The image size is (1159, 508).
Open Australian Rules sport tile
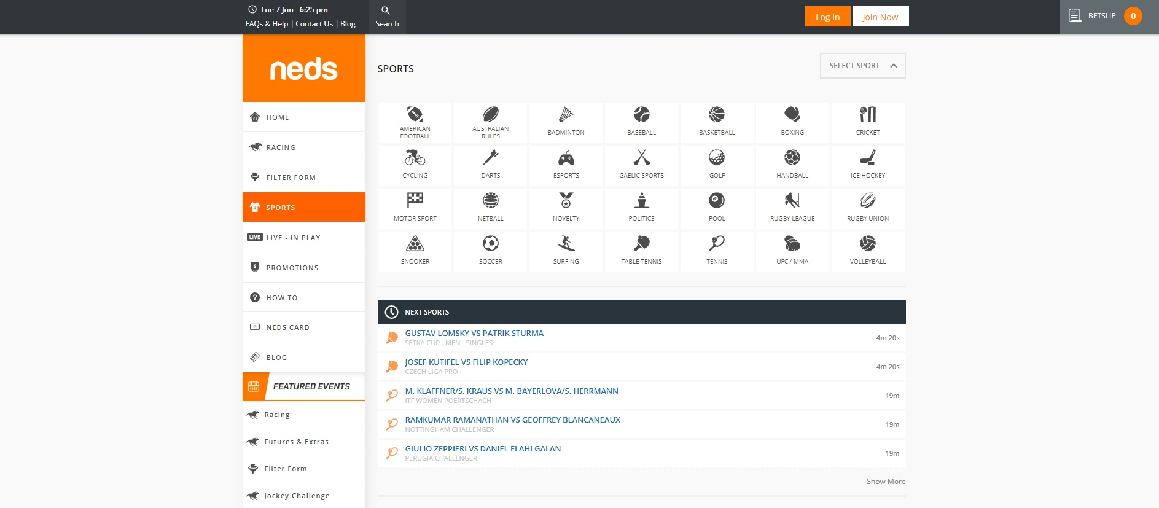tap(491, 123)
